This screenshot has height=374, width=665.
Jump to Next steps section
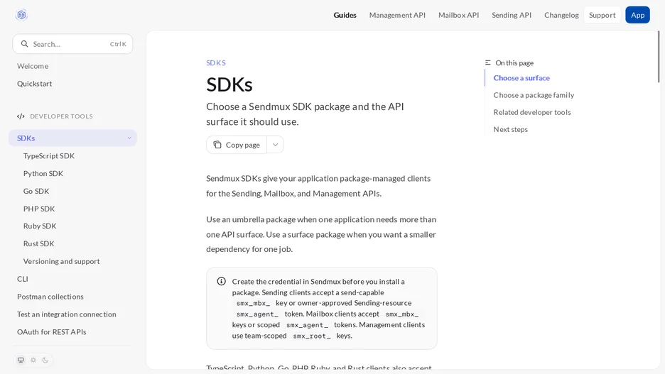coord(510,129)
